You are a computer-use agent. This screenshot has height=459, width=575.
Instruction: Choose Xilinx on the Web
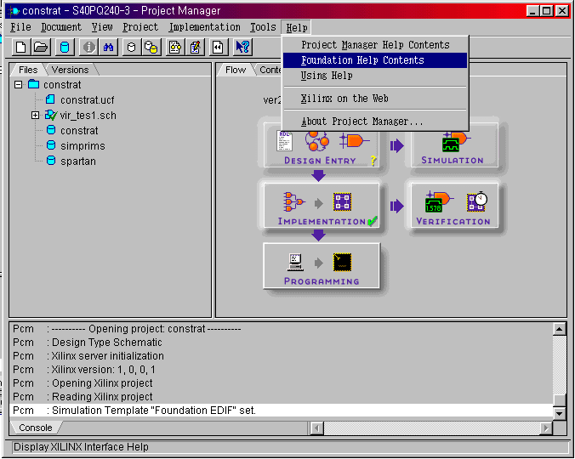[x=375, y=98]
